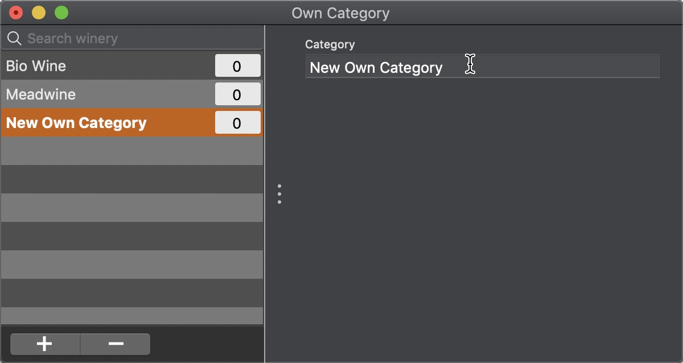Click the Own Category window title
683x363 pixels.
[340, 13]
